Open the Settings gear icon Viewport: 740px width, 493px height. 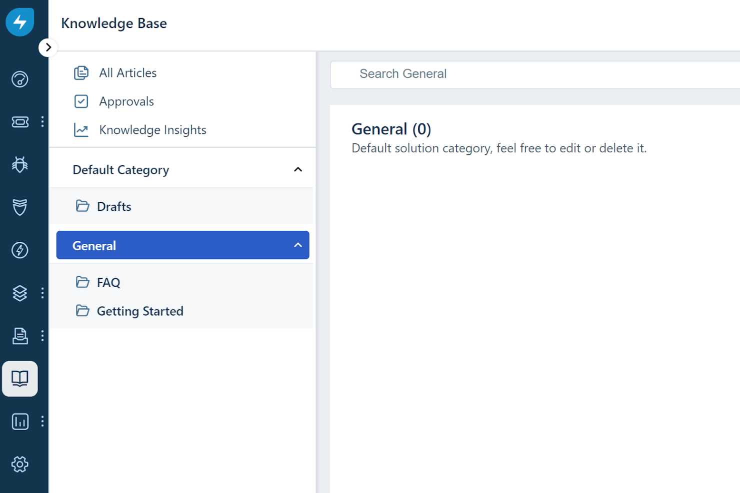pyautogui.click(x=19, y=464)
